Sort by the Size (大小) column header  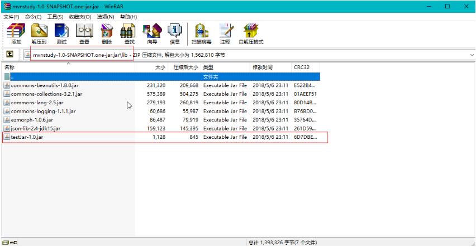pyautogui.click(x=151, y=67)
